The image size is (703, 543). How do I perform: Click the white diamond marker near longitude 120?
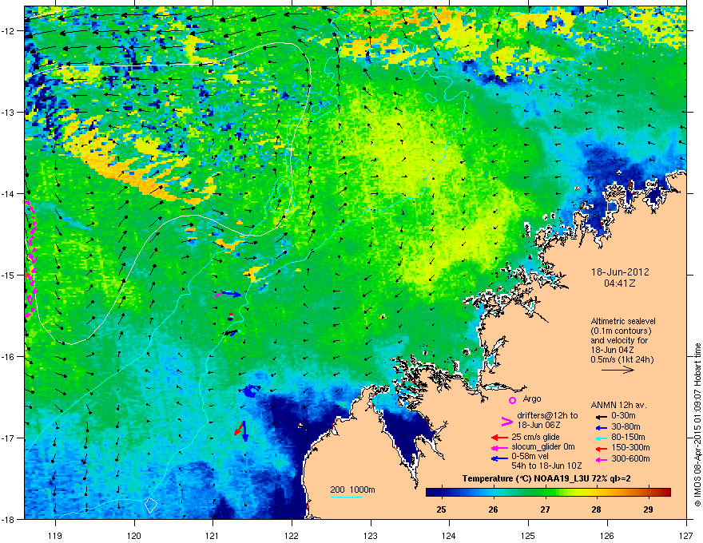click(x=151, y=505)
